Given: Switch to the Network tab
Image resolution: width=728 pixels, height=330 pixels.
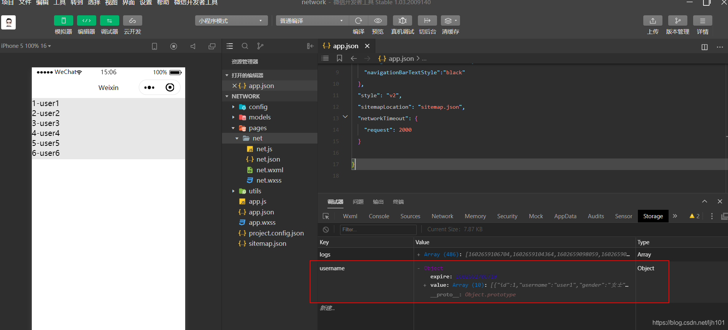Looking at the screenshot, I should click(x=442, y=216).
